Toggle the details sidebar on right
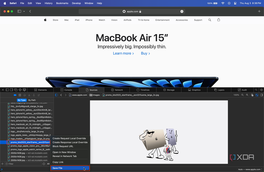Screen dimensions: 264x172 pyautogui.click(x=261, y=95)
